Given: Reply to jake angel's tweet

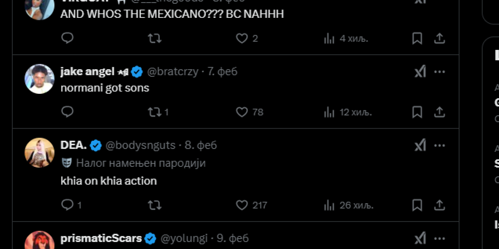Looking at the screenshot, I should pos(67,112).
